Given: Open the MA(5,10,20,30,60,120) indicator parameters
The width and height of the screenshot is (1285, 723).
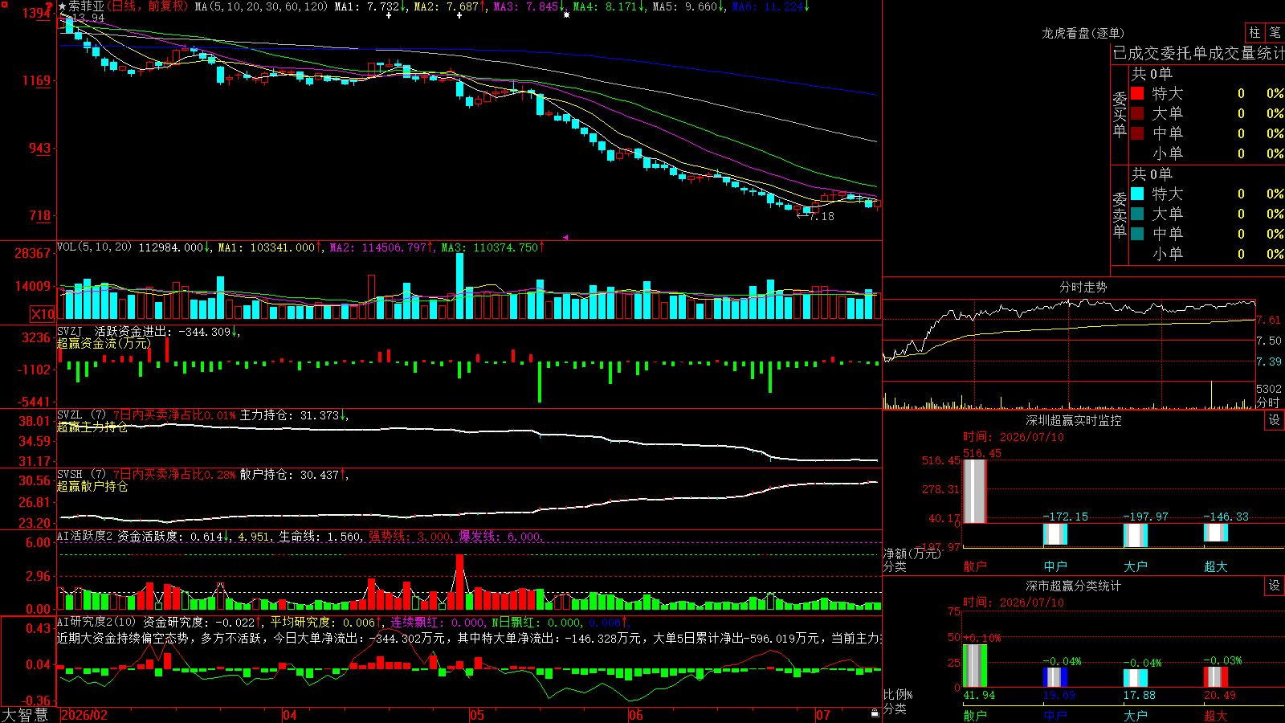Looking at the screenshot, I should pyautogui.click(x=261, y=6).
